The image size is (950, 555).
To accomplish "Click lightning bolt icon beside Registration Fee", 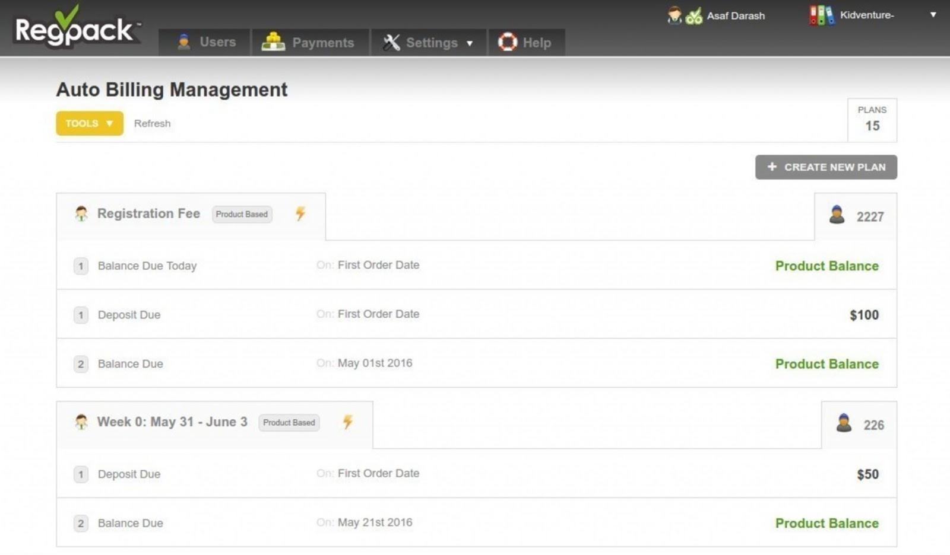I will pos(300,213).
